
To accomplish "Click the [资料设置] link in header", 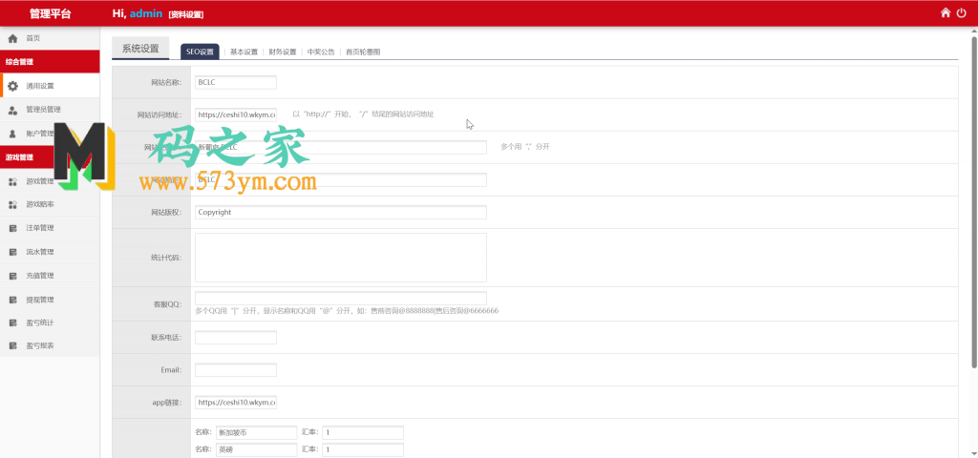I will pos(186,14).
